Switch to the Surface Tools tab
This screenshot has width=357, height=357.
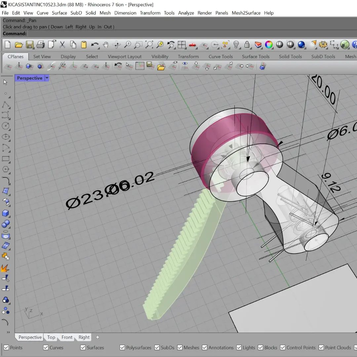256,57
